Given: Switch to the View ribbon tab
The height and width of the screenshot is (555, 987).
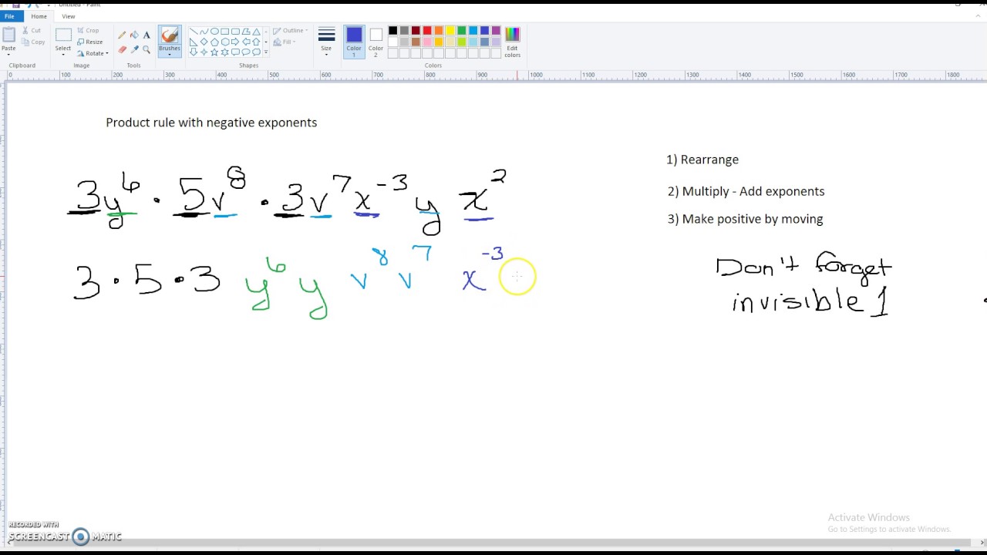Looking at the screenshot, I should [x=69, y=16].
